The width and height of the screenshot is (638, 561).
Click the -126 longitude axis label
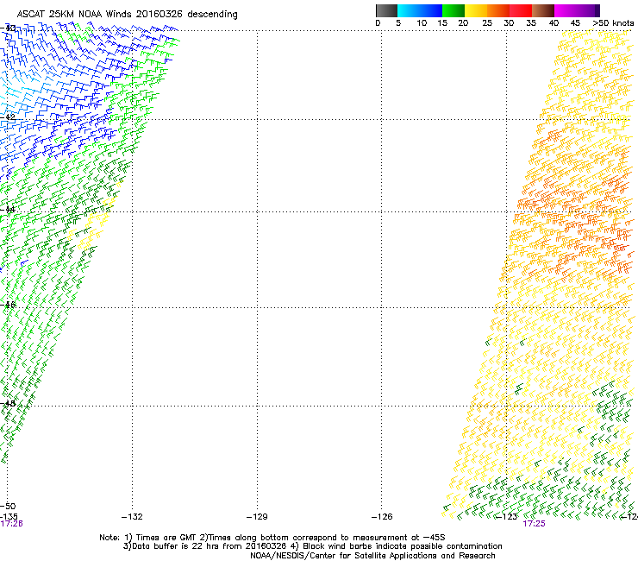click(x=382, y=517)
